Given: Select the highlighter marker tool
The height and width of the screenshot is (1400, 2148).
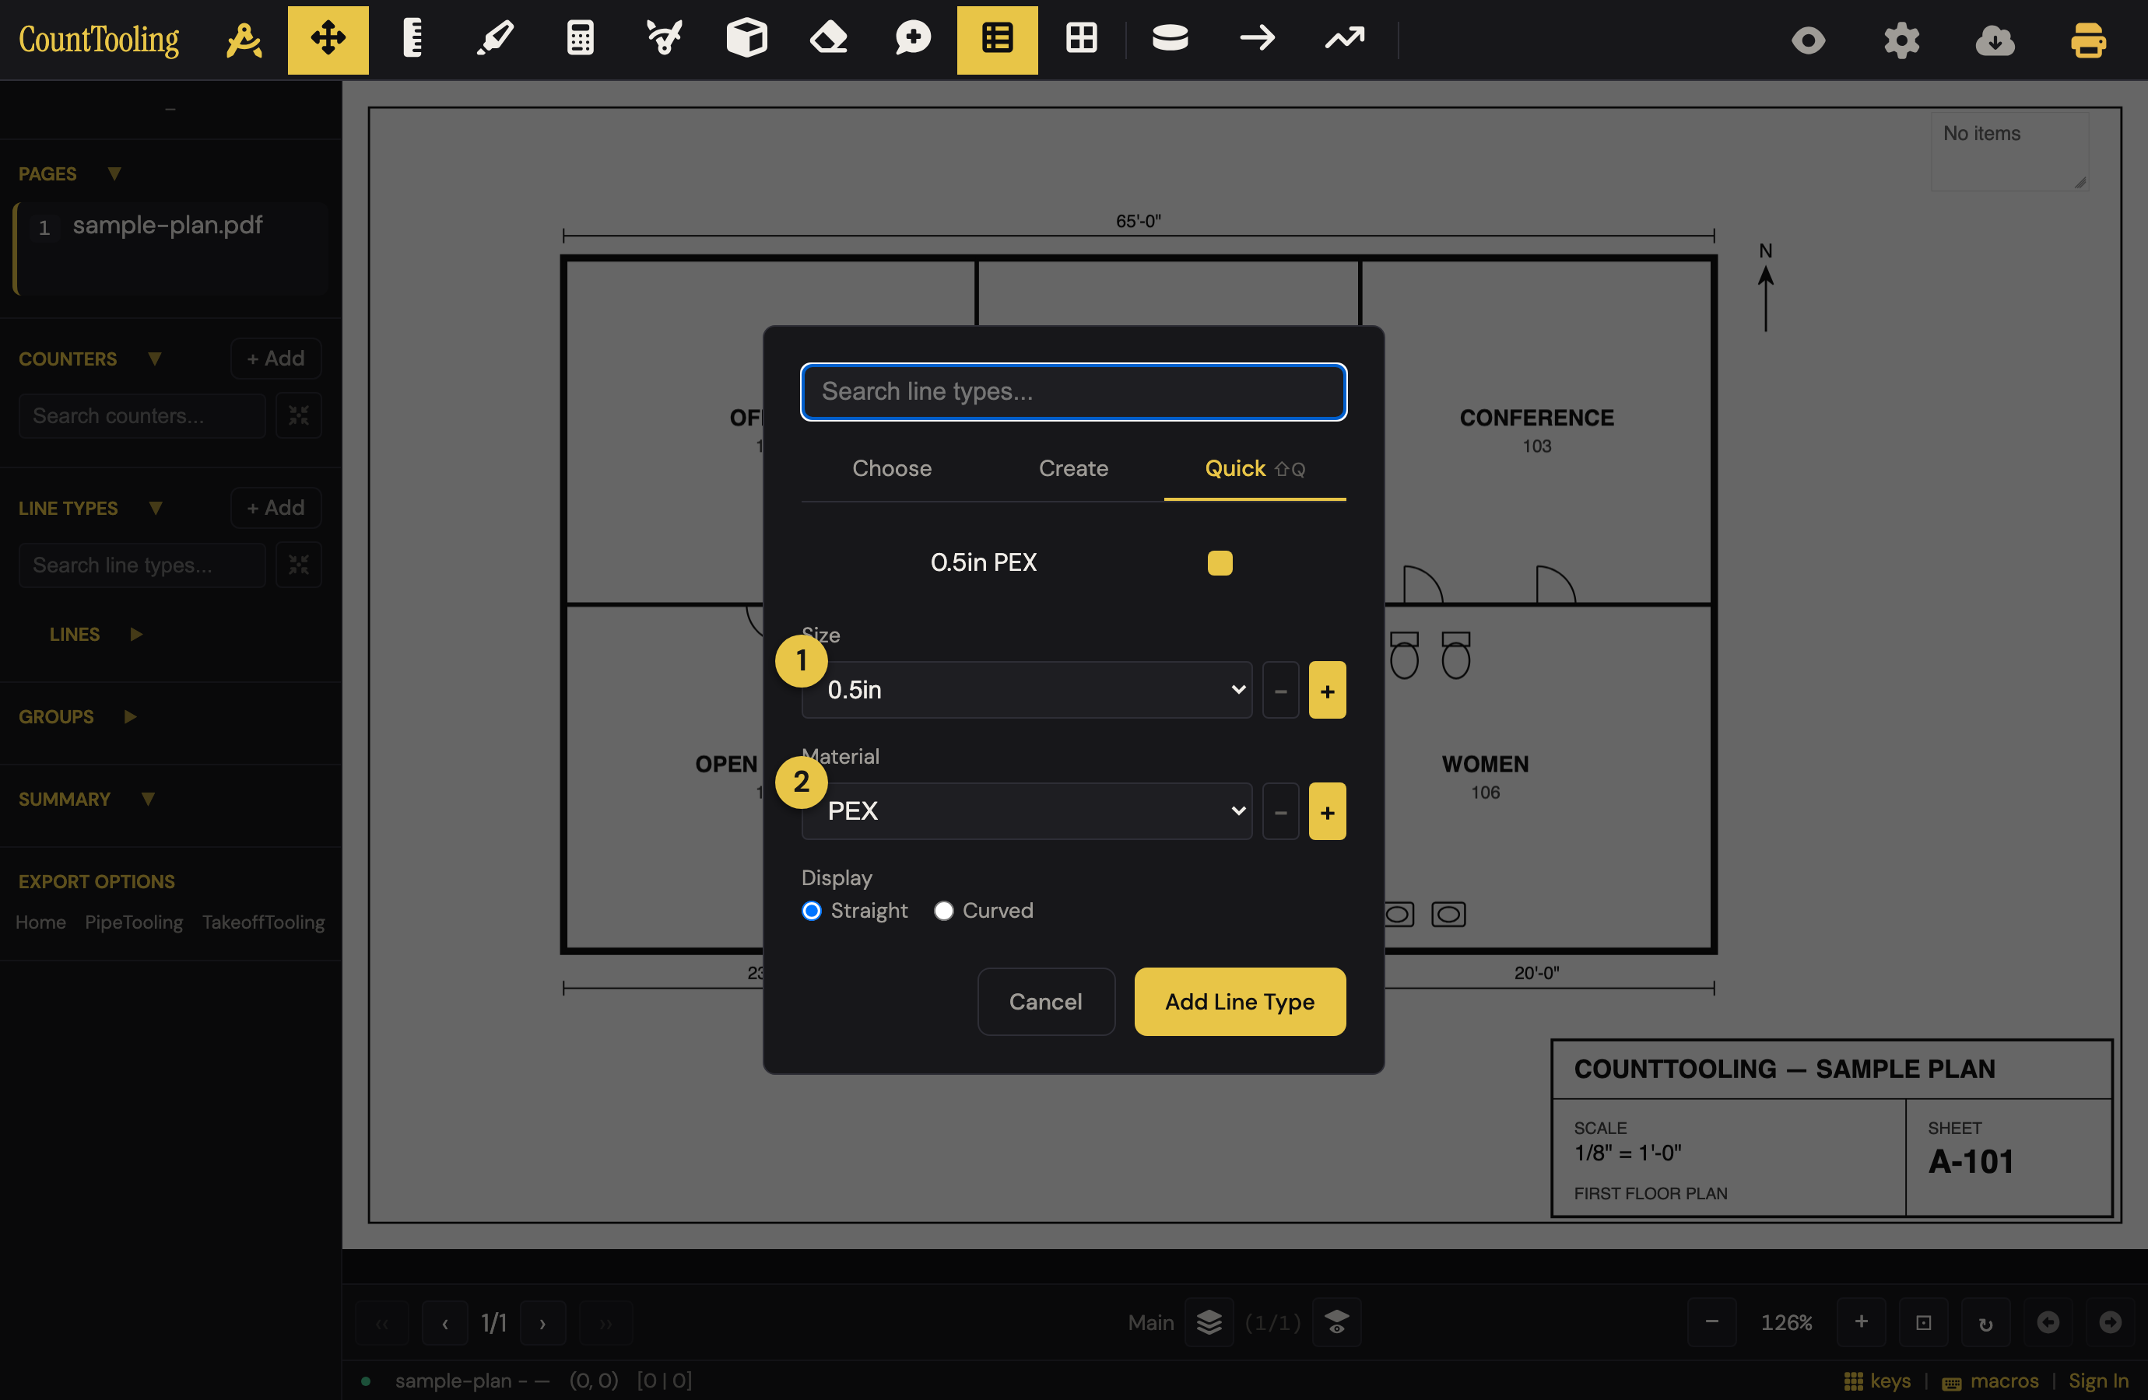Looking at the screenshot, I should [x=496, y=40].
